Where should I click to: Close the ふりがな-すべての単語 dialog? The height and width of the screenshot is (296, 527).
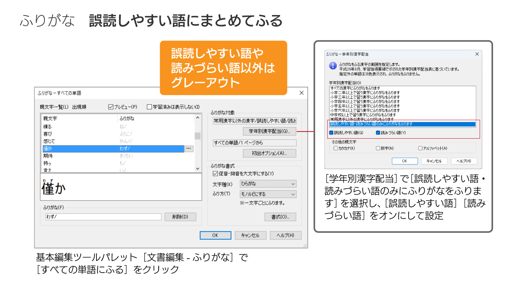(301, 93)
